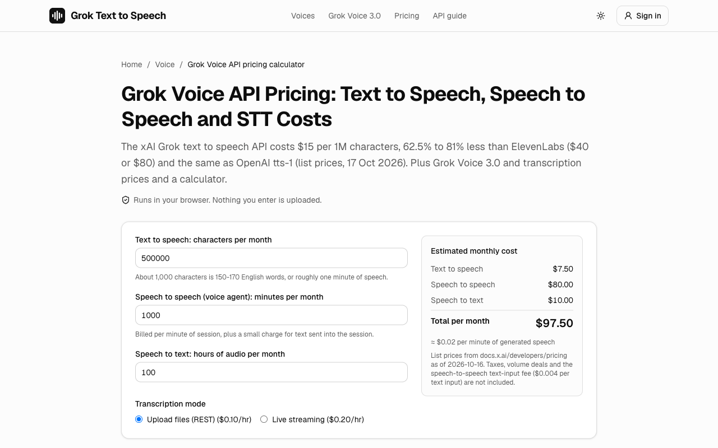Focus the speech to speech minutes field
Viewport: 718px width, 448px height.
click(x=271, y=315)
